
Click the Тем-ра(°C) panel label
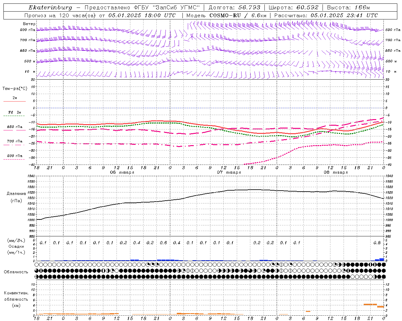pos(15,89)
